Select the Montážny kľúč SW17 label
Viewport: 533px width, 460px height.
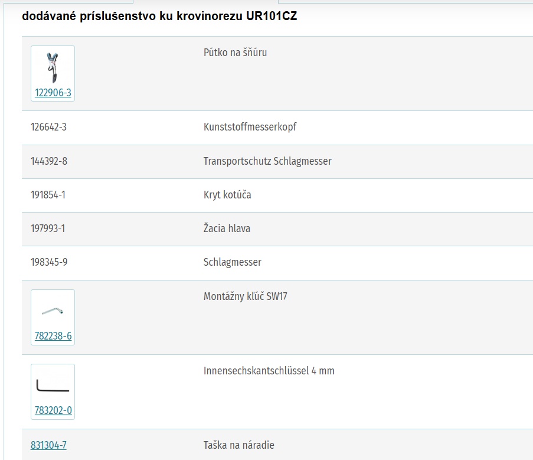click(246, 296)
